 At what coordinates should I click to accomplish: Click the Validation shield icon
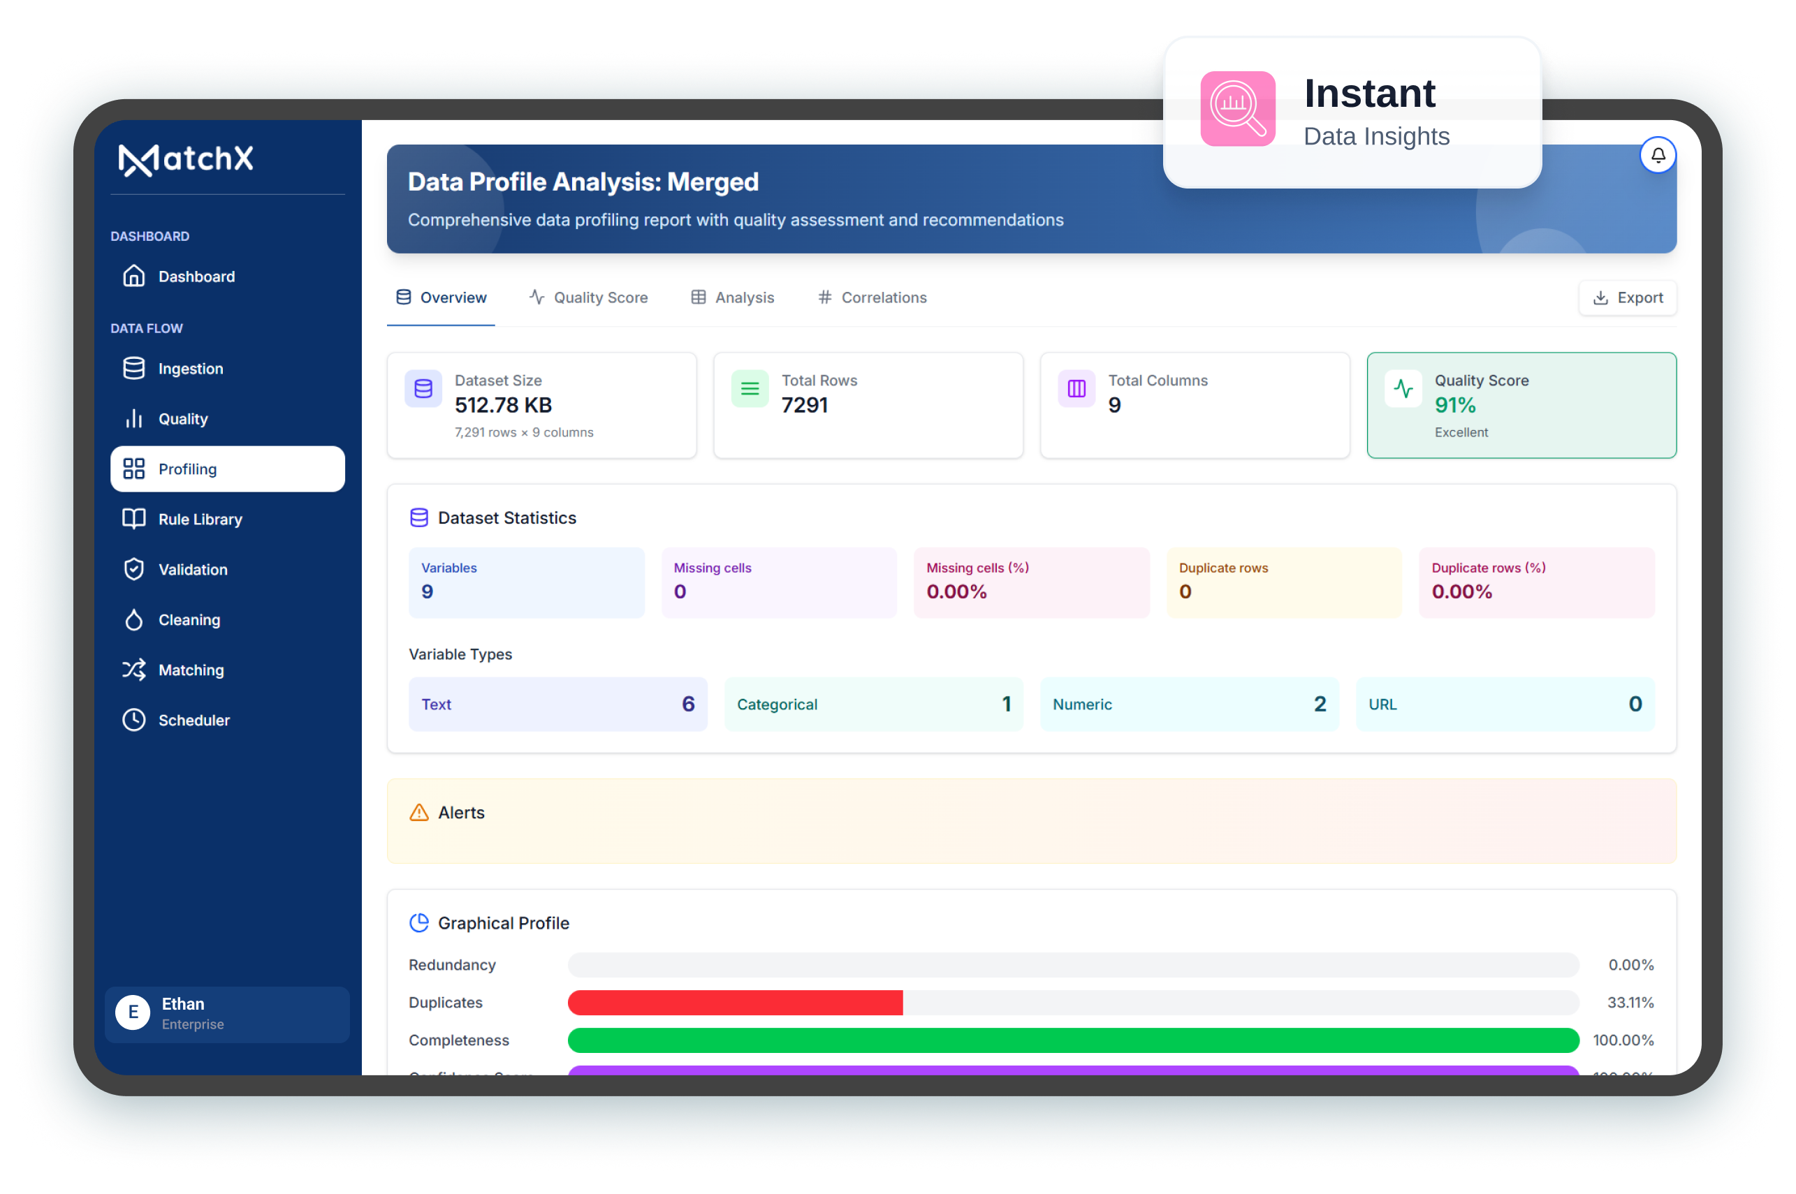134,569
